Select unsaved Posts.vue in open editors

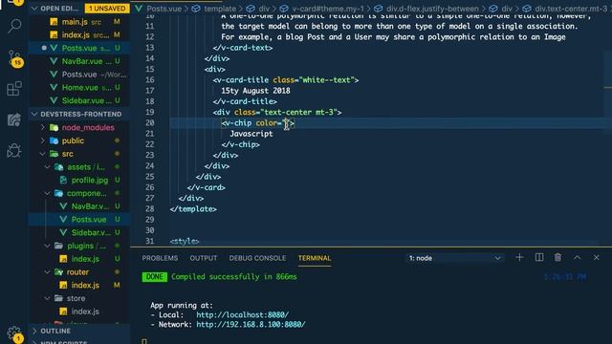coord(78,48)
